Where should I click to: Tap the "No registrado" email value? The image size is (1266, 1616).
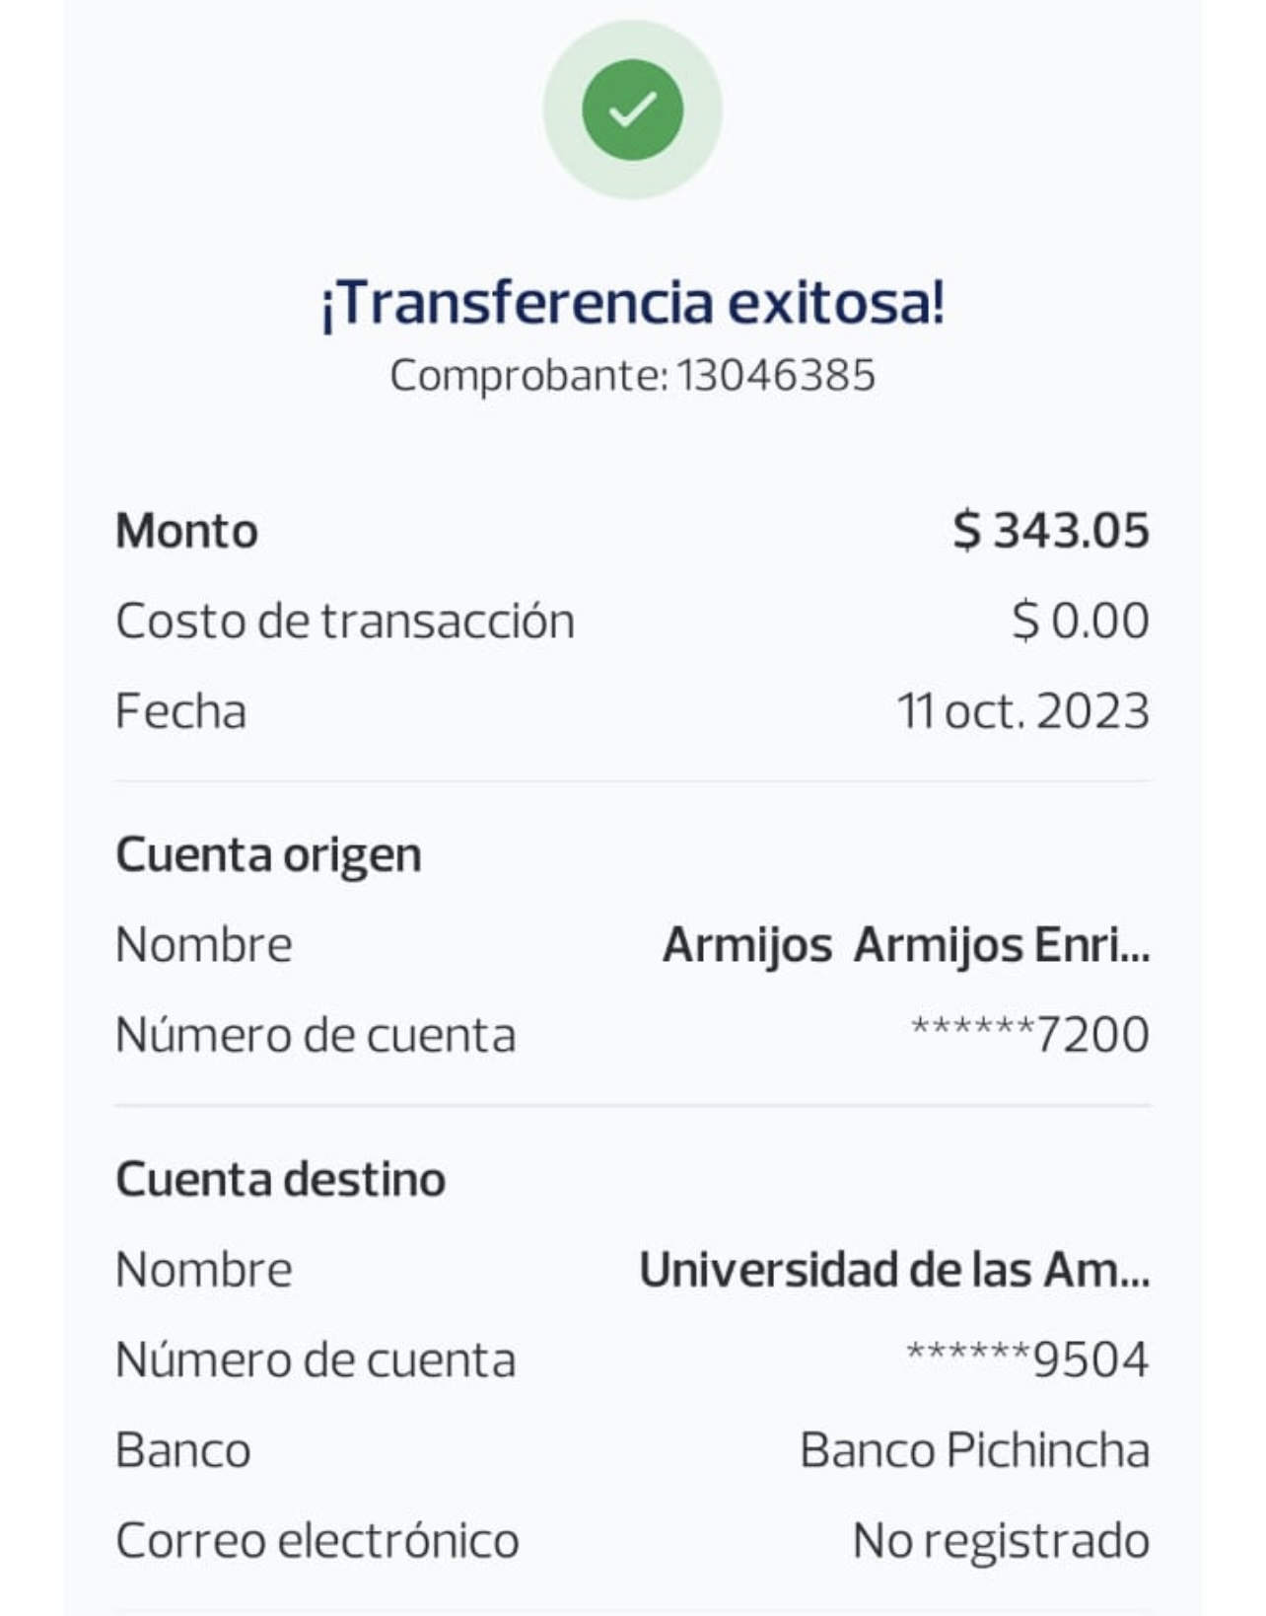click(x=1000, y=1541)
